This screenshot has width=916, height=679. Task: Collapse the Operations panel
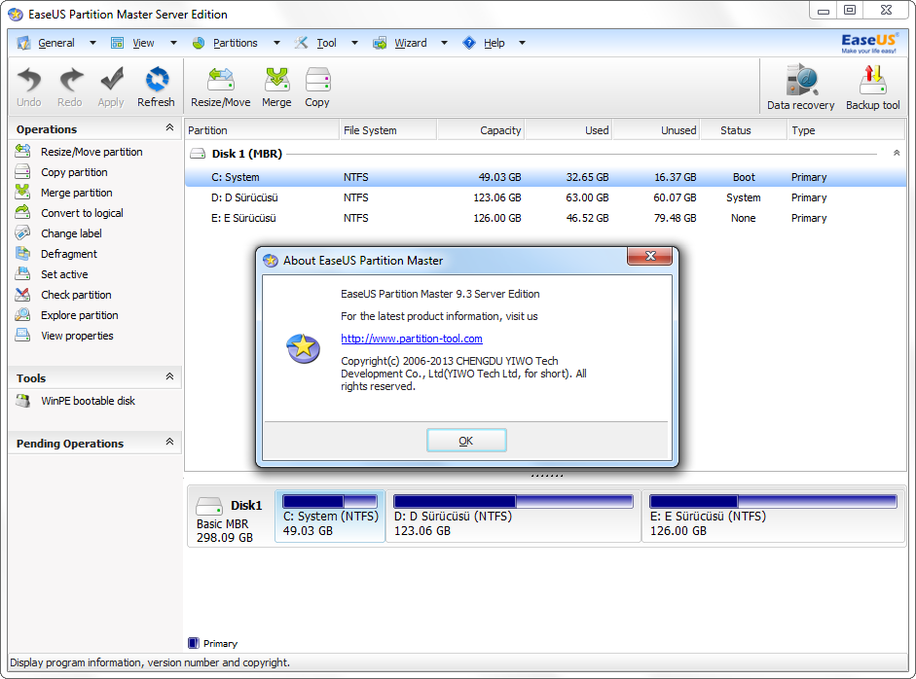(169, 127)
